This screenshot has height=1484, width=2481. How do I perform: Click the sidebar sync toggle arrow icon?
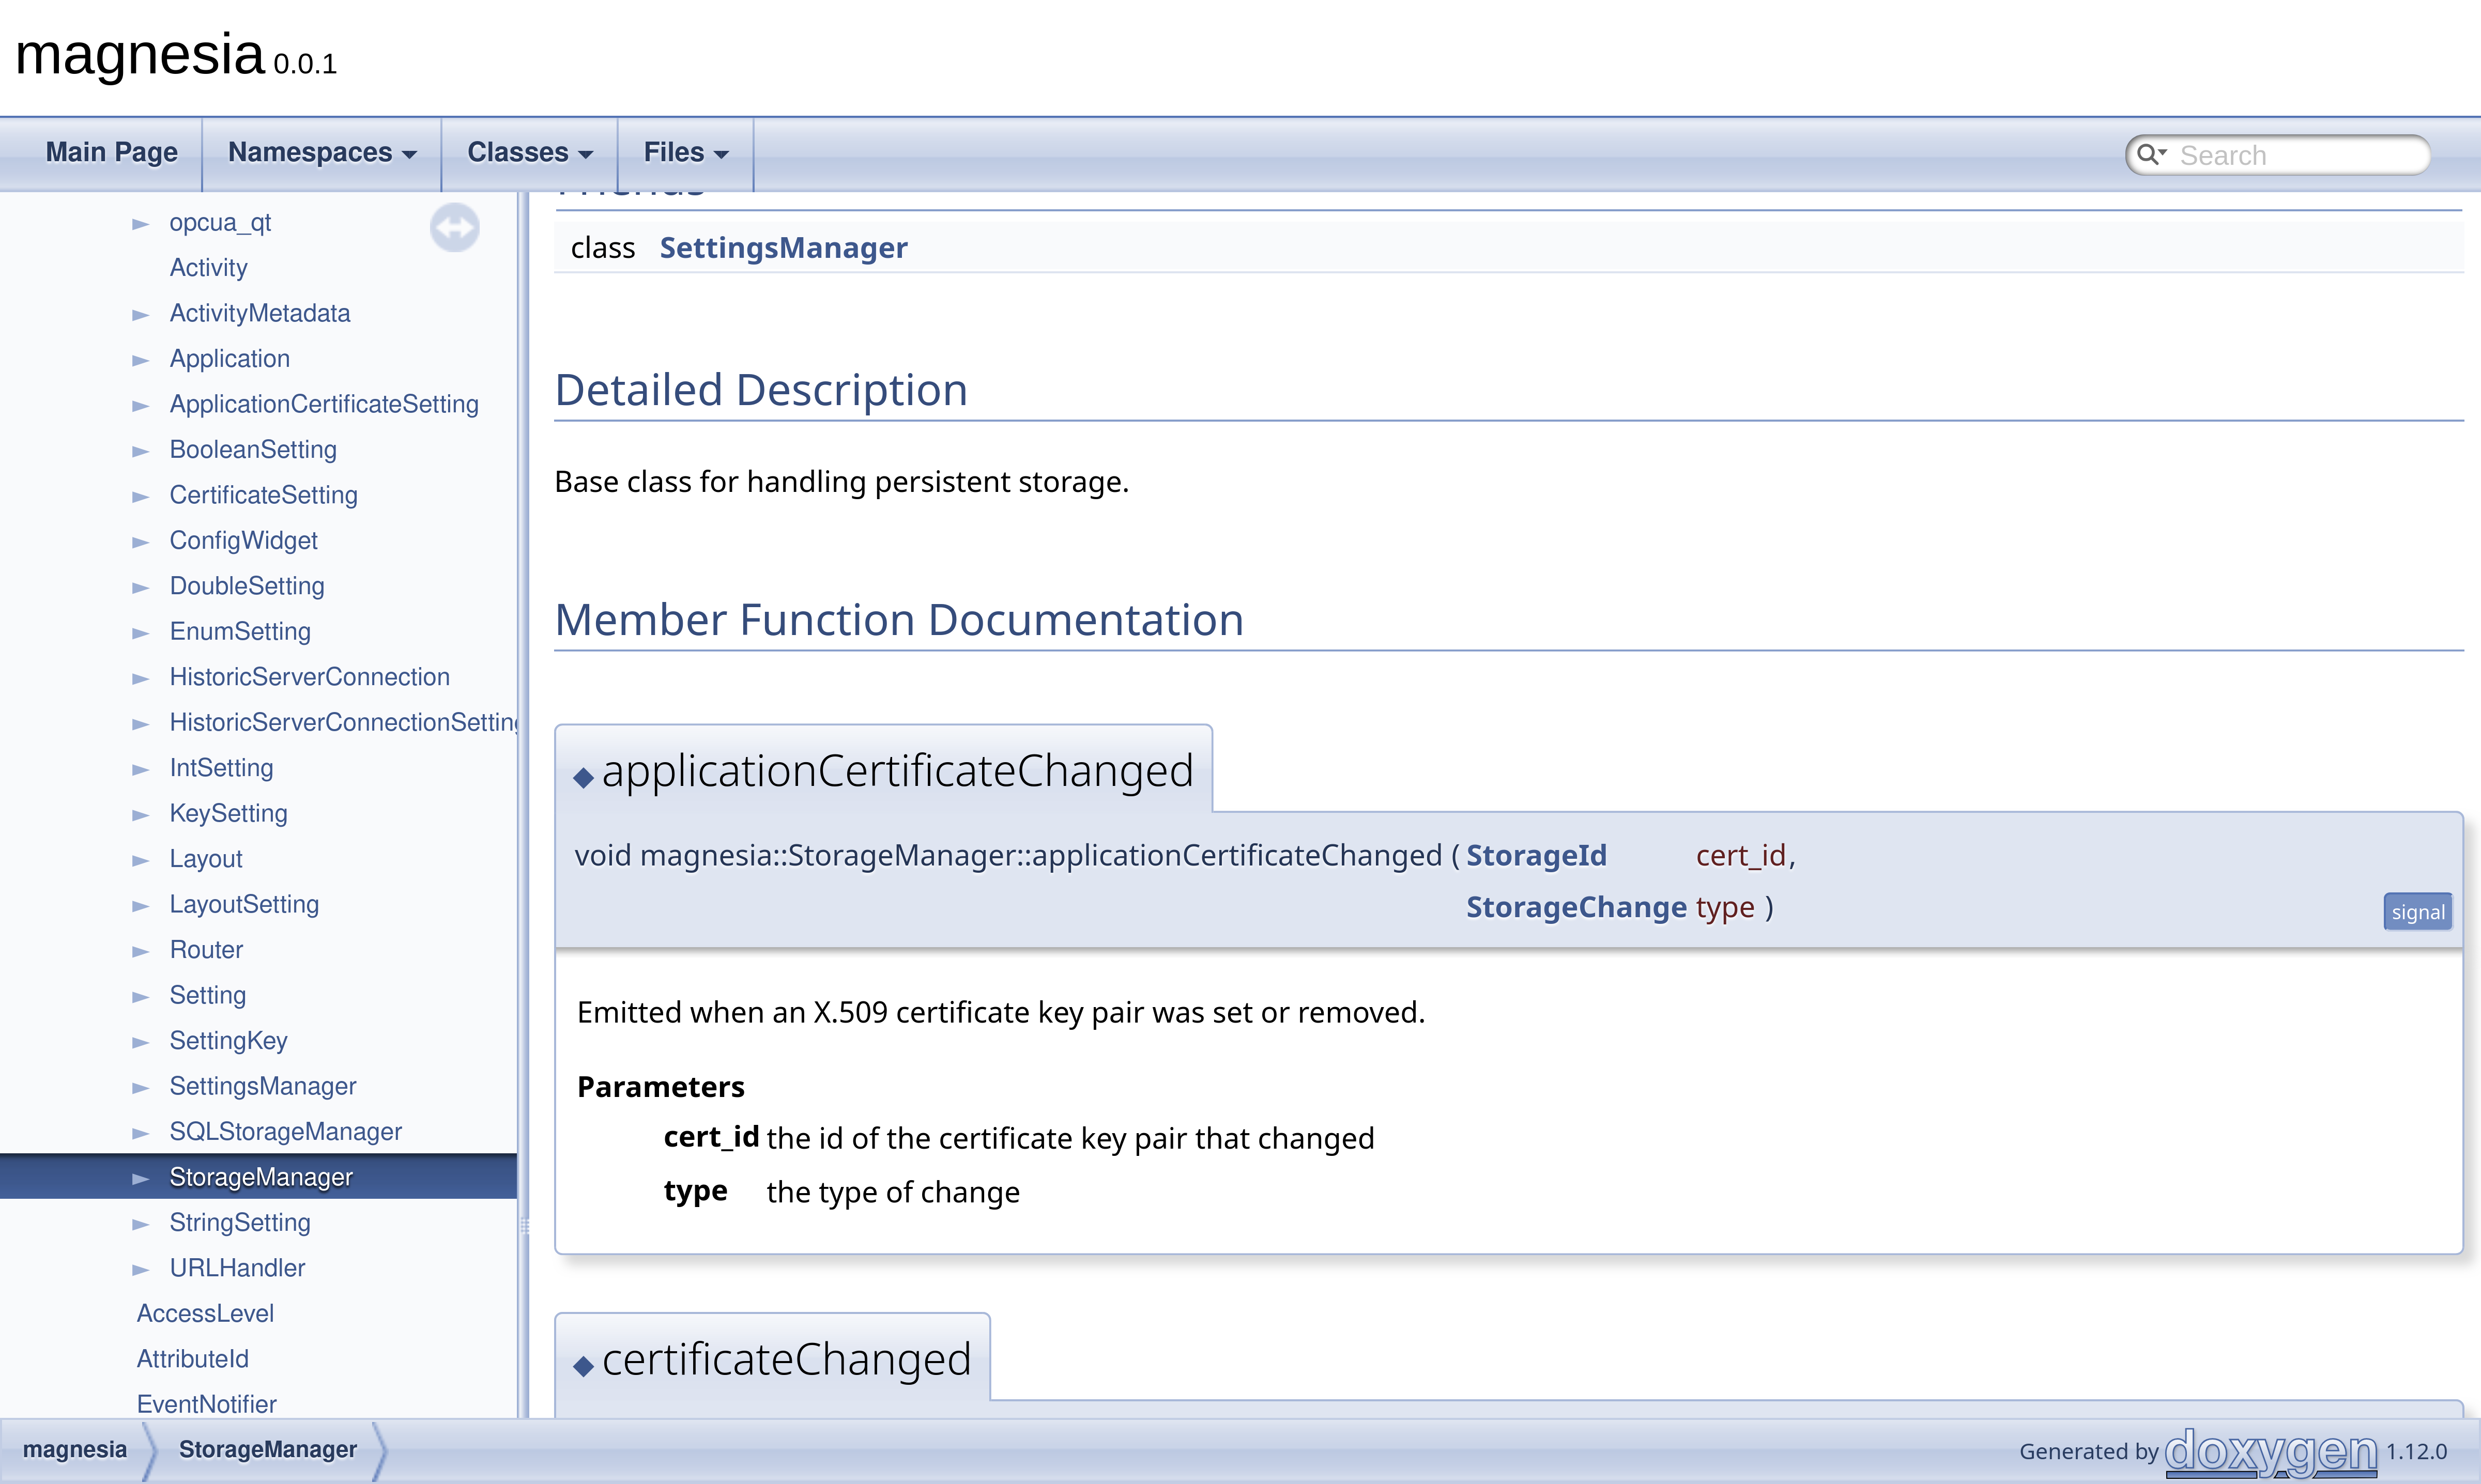[x=454, y=228]
